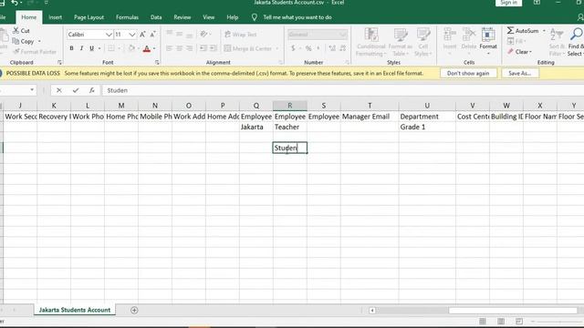Open the Page Layout ribbon tab
This screenshot has width=584, height=328.
89,17
